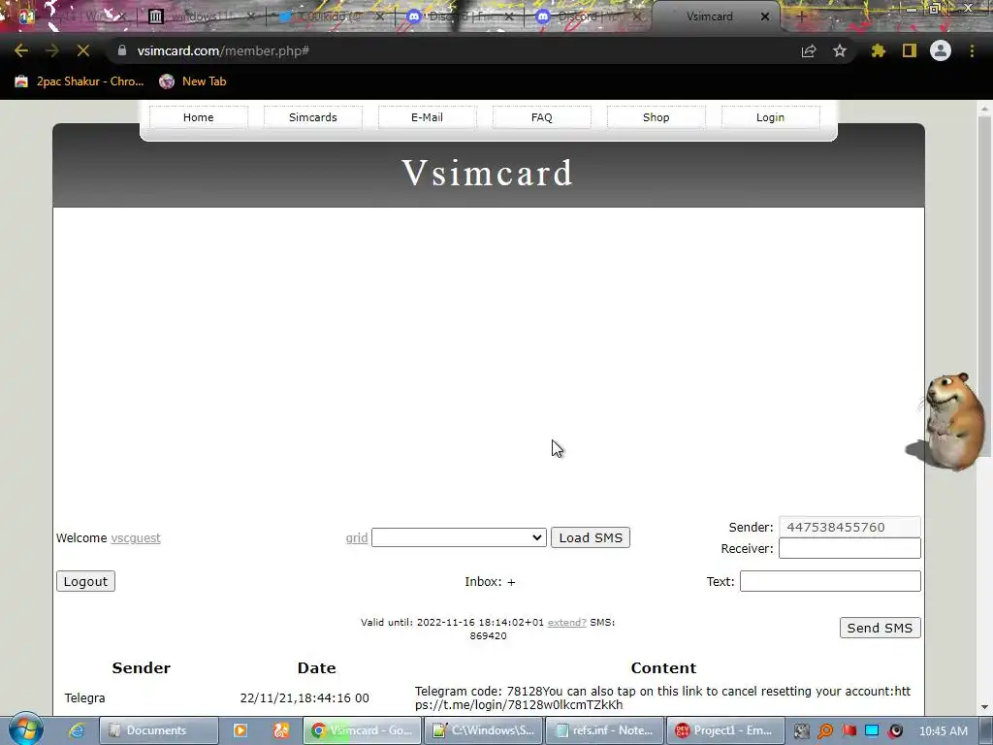The width and height of the screenshot is (993, 745).
Task: Close the Vsimcard tab
Action: point(765,16)
